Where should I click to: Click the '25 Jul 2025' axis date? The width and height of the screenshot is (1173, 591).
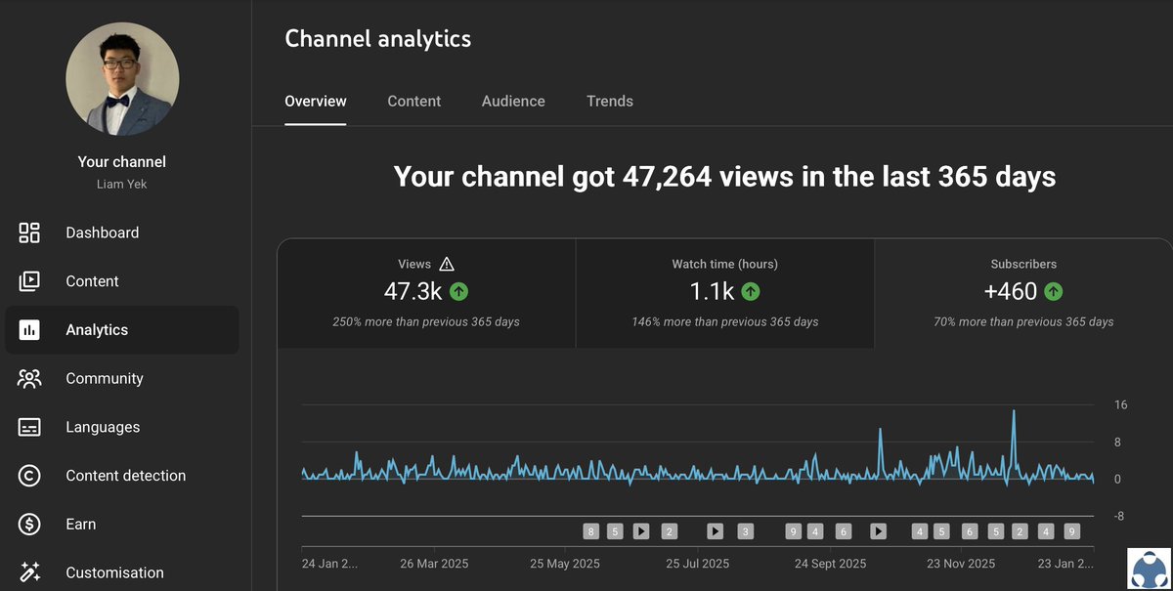click(698, 564)
